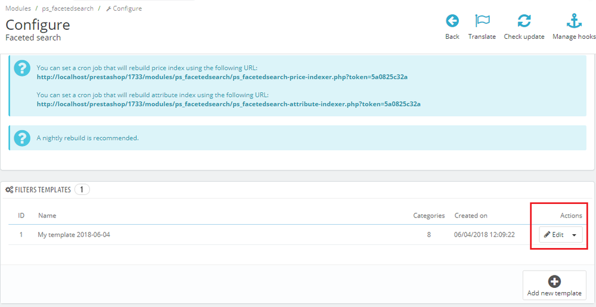Image resolution: width=596 pixels, height=307 pixels.
Task: Click the question icon beside cron job info
Action: 22,69
